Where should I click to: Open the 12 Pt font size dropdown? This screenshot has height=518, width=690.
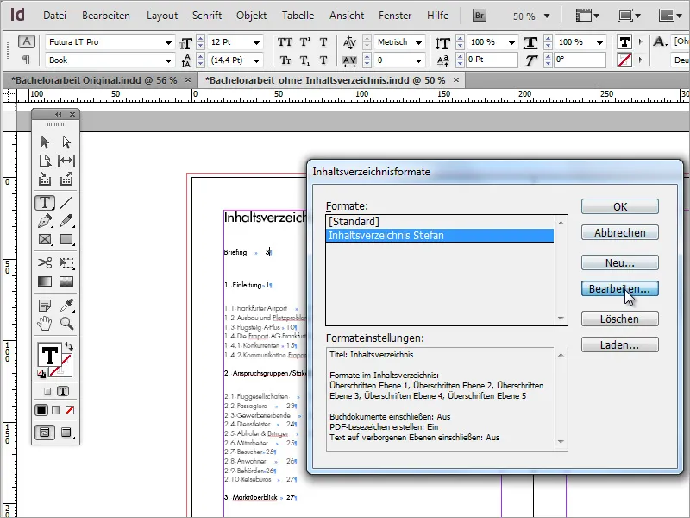pos(256,42)
